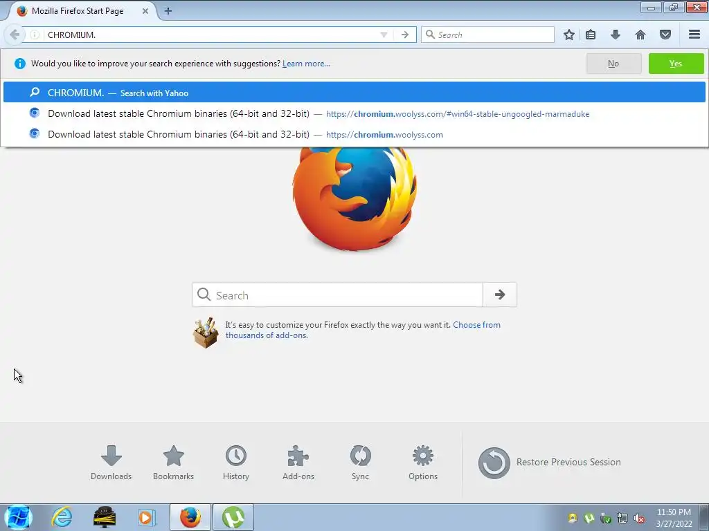Open Sync from start page shortcuts
Screen dimensions: 709x531
360,463
